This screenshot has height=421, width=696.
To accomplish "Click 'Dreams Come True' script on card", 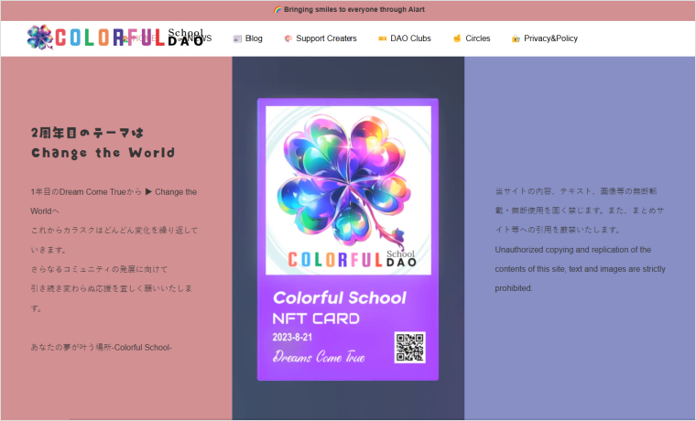I will (x=319, y=357).
